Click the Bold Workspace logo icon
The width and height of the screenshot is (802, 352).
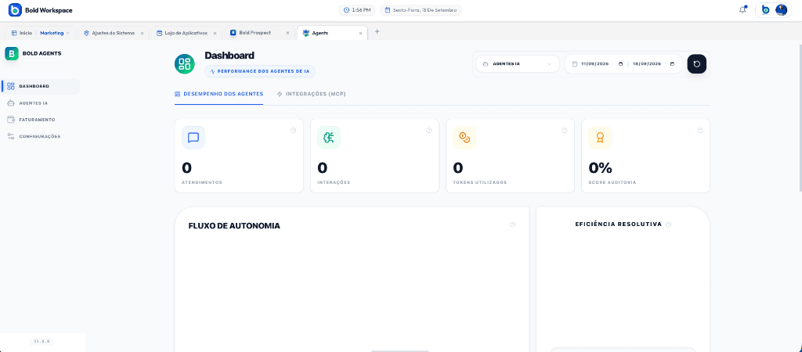tap(15, 9)
